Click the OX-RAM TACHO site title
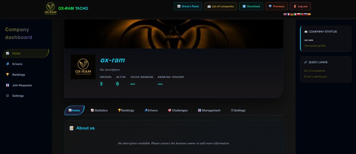The height and width of the screenshot is (154, 356). click(x=73, y=8)
